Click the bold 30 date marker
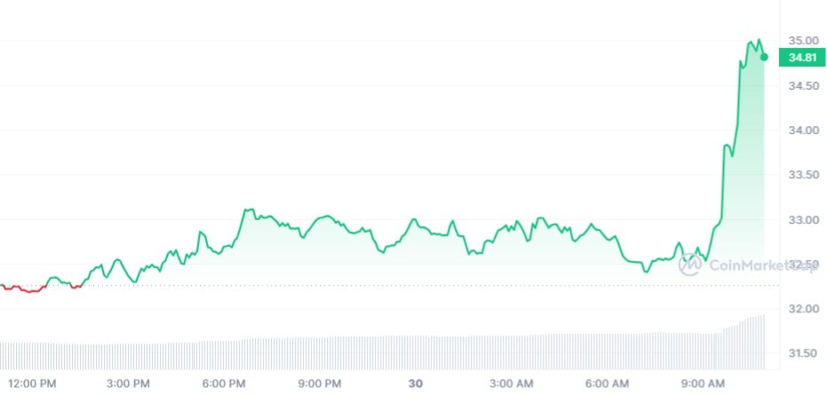The image size is (827, 395). pos(415,383)
